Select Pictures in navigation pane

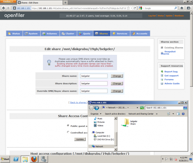(x=99, y=122)
